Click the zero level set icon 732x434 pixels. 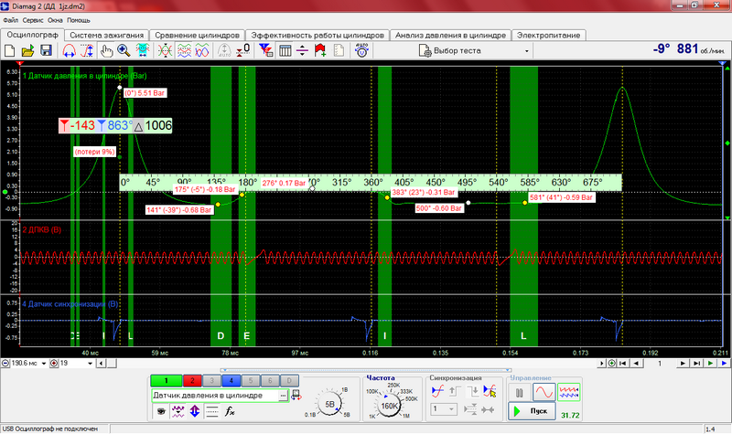(242, 50)
